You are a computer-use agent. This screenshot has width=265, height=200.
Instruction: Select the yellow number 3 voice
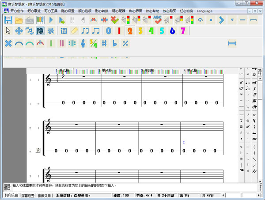[x=140, y=31]
